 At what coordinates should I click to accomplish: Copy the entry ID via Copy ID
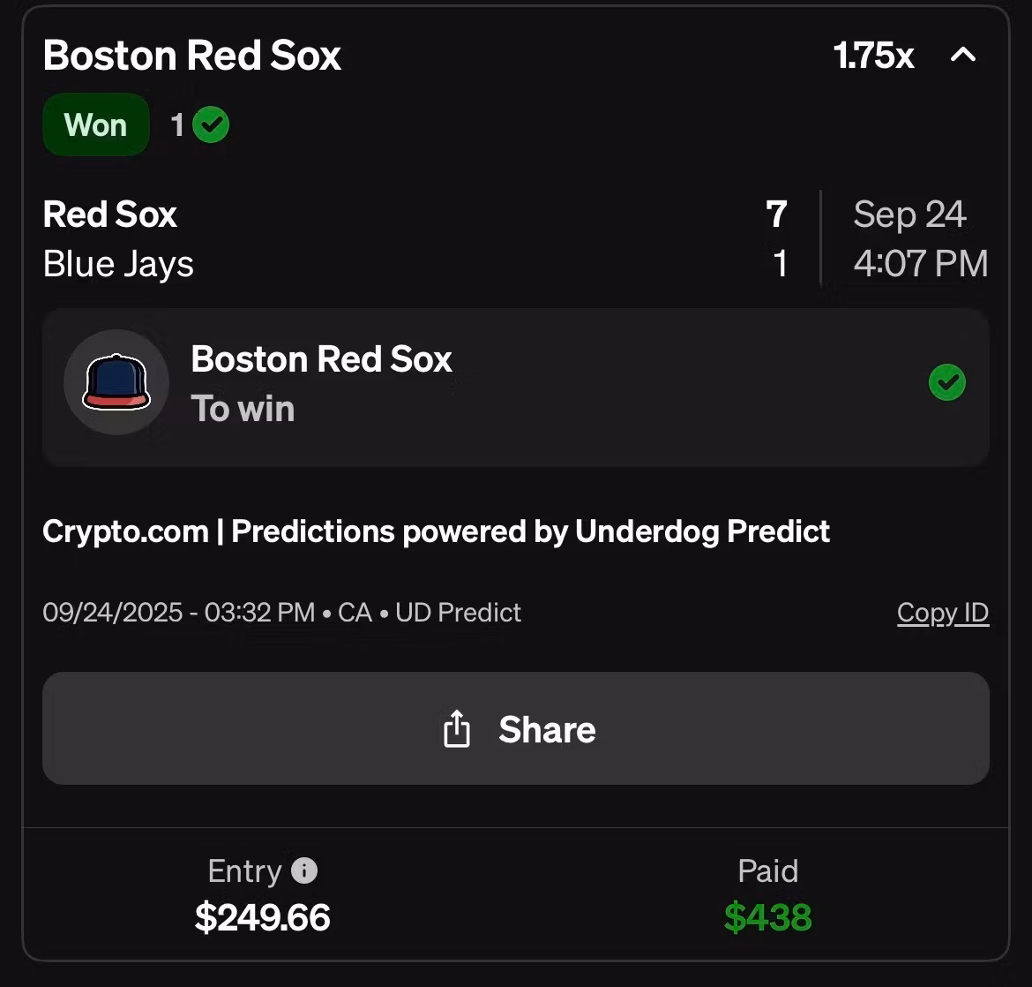point(942,612)
